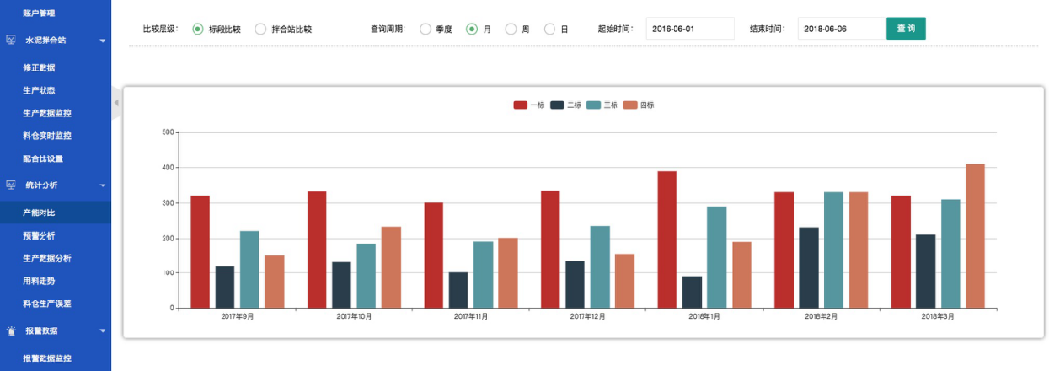The width and height of the screenshot is (1049, 371).
Task: Toggle the teal 三标 legend marker
Action: coord(594,105)
